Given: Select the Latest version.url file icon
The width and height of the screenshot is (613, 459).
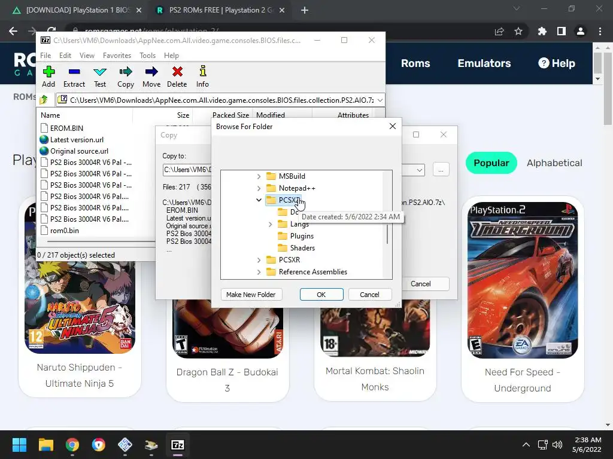Looking at the screenshot, I should (44, 139).
